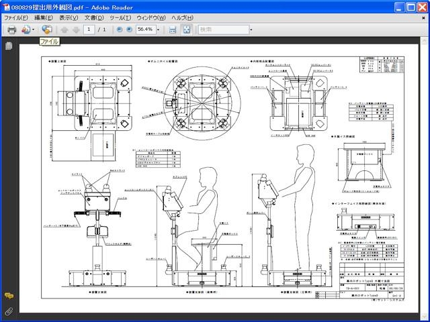The width and height of the screenshot is (430, 322).
Task: Open the 表示(V) menu
Action: tap(69, 18)
